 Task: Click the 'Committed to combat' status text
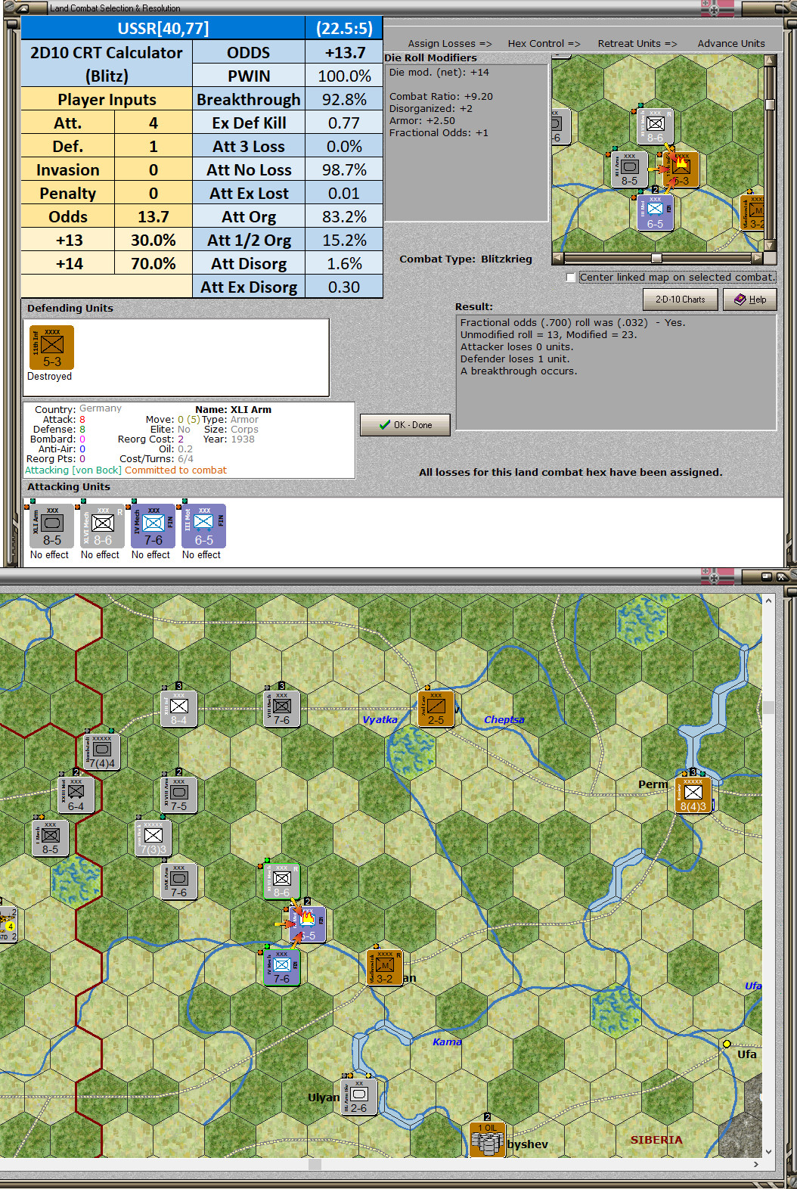pos(175,470)
